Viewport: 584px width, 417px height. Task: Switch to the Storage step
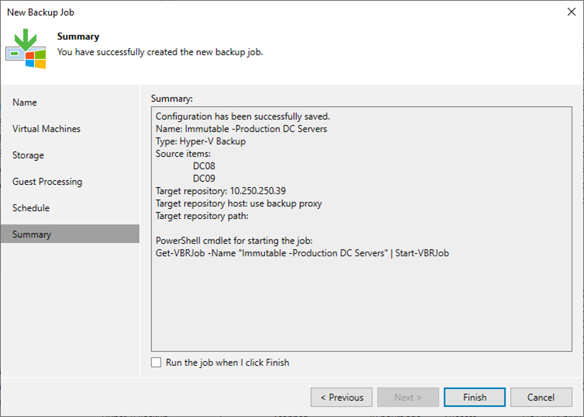click(x=70, y=155)
